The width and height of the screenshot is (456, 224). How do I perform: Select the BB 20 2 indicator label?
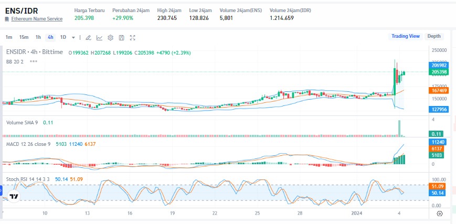coord(15,62)
